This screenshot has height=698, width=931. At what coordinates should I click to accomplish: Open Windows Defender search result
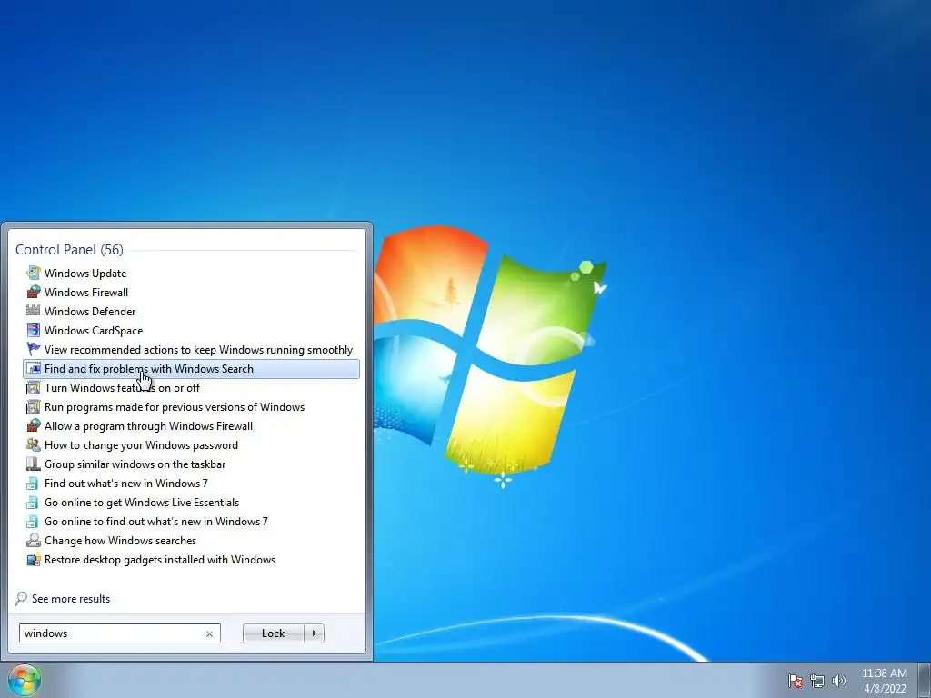pos(90,311)
